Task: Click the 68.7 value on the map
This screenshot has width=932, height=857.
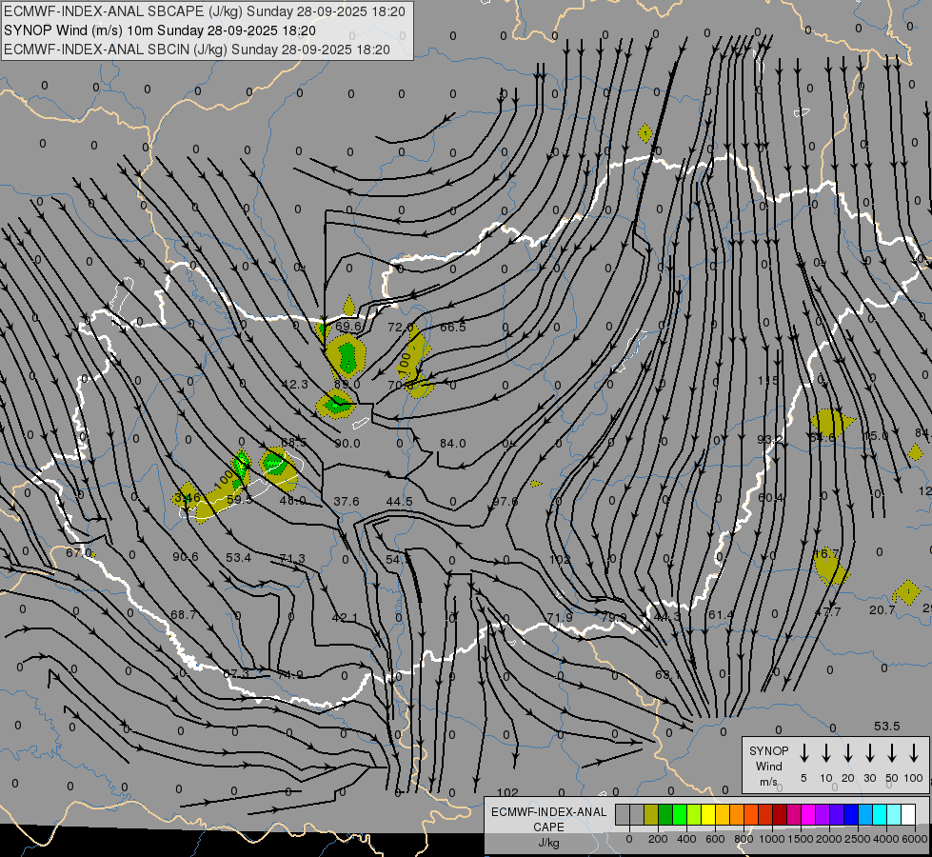Action: pos(183,614)
